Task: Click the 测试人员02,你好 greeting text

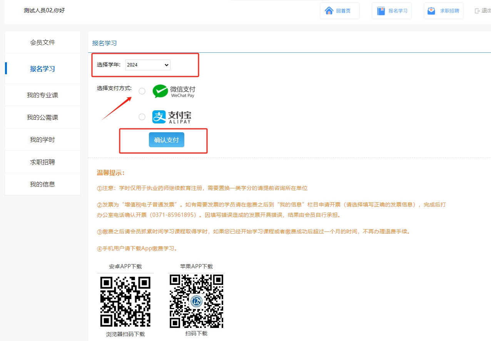Action: (44, 10)
